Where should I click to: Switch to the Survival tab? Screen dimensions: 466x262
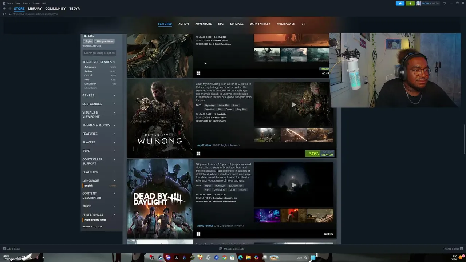[x=237, y=24]
